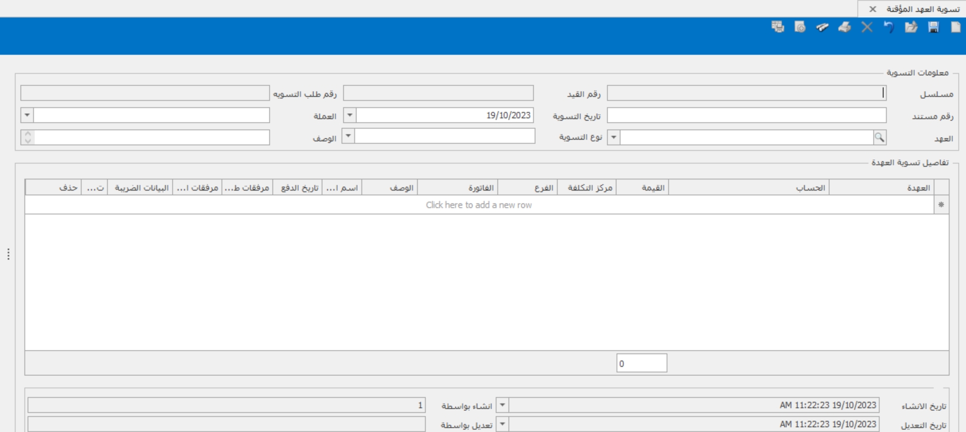The width and height of the screenshot is (966, 432).
Task: Expand the العملة currency dropdown
Action: coord(27,115)
